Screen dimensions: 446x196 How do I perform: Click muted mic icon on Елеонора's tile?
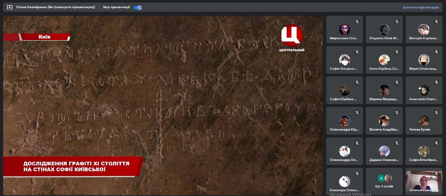click(x=357, y=174)
